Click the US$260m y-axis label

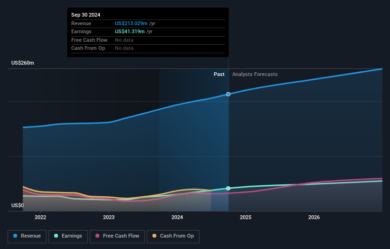coord(23,63)
